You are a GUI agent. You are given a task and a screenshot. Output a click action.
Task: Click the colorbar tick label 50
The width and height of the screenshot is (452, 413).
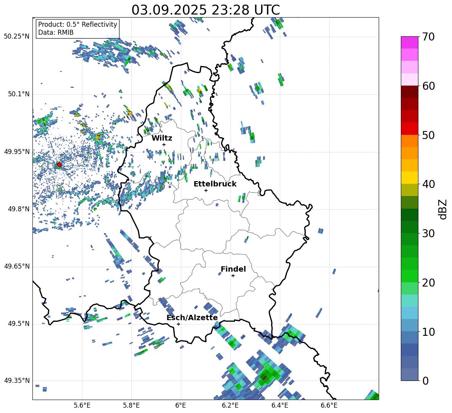tap(428, 135)
